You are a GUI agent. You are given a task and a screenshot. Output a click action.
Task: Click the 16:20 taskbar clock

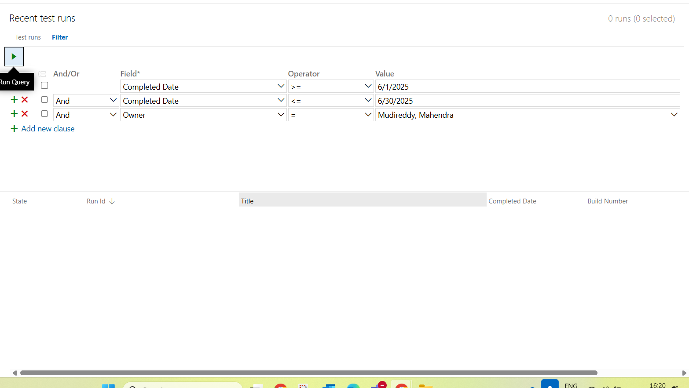[658, 385]
